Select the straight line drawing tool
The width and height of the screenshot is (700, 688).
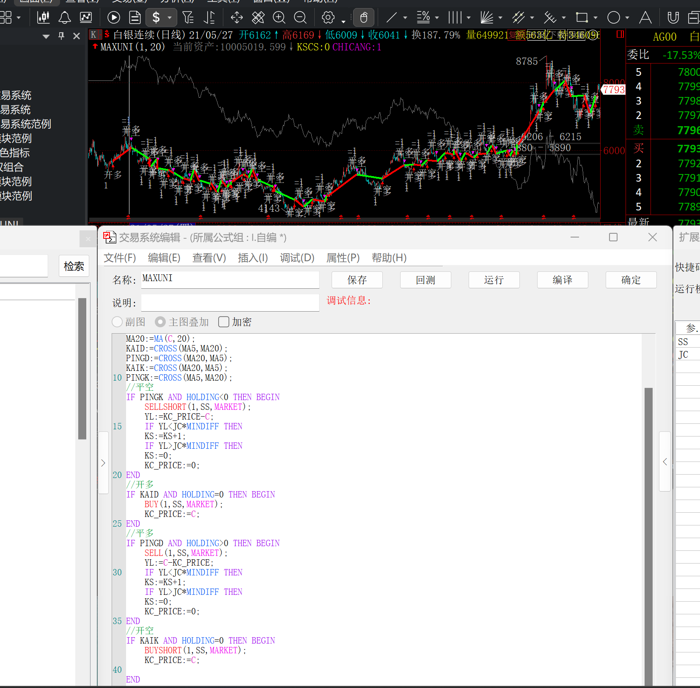392,17
